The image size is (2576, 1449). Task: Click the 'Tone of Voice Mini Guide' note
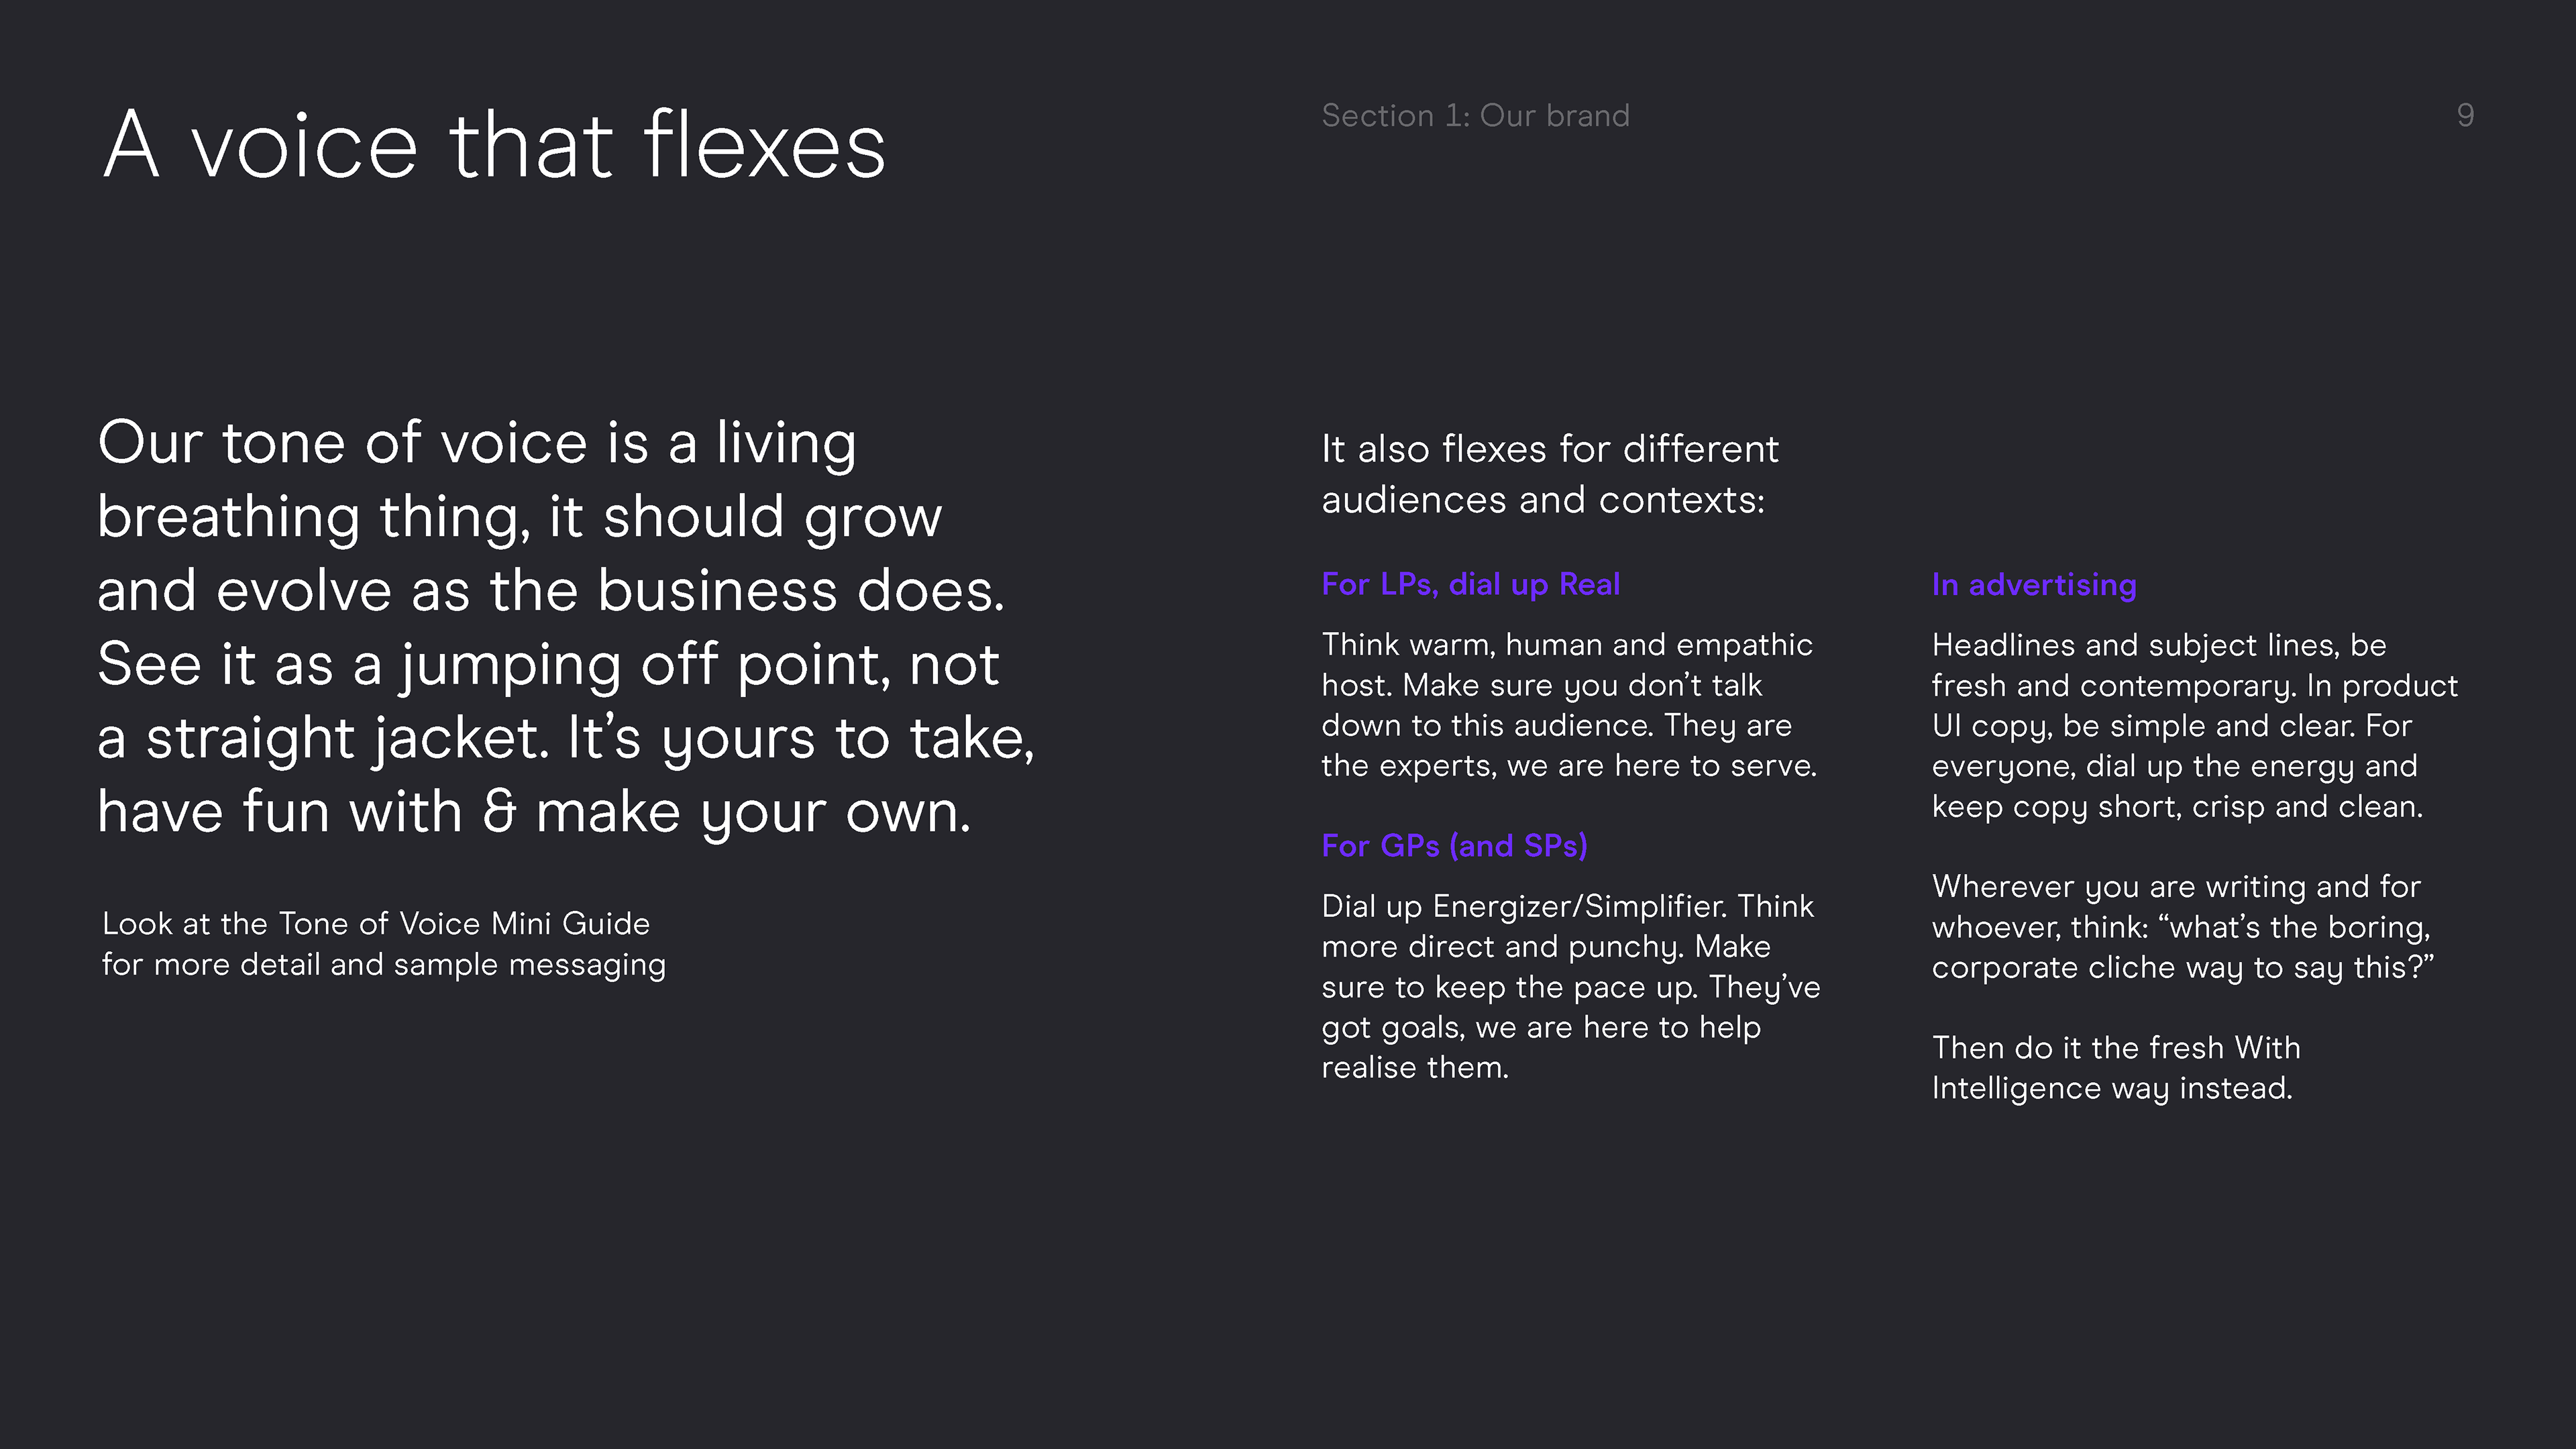[x=384, y=944]
